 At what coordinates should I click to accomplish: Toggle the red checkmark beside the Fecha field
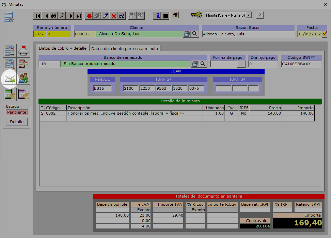[325, 34]
